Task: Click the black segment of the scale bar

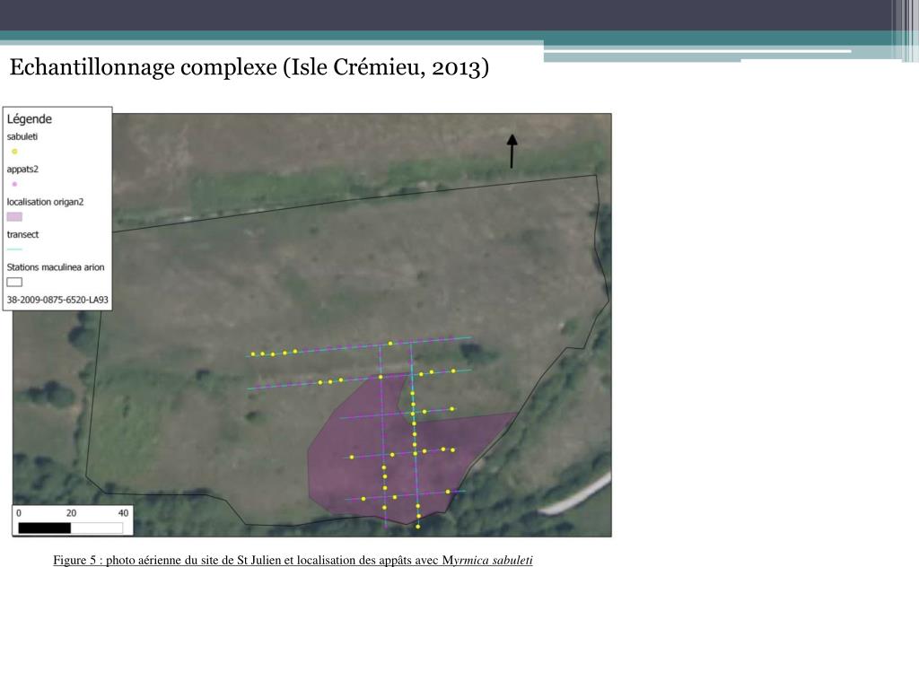Action: (45, 528)
